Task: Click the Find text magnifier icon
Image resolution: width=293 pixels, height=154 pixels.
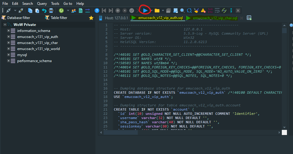Action: tap(182, 11)
